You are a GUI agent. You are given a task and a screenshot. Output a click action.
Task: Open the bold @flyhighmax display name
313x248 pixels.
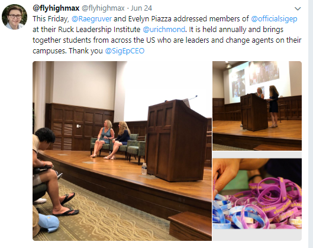pos(56,8)
